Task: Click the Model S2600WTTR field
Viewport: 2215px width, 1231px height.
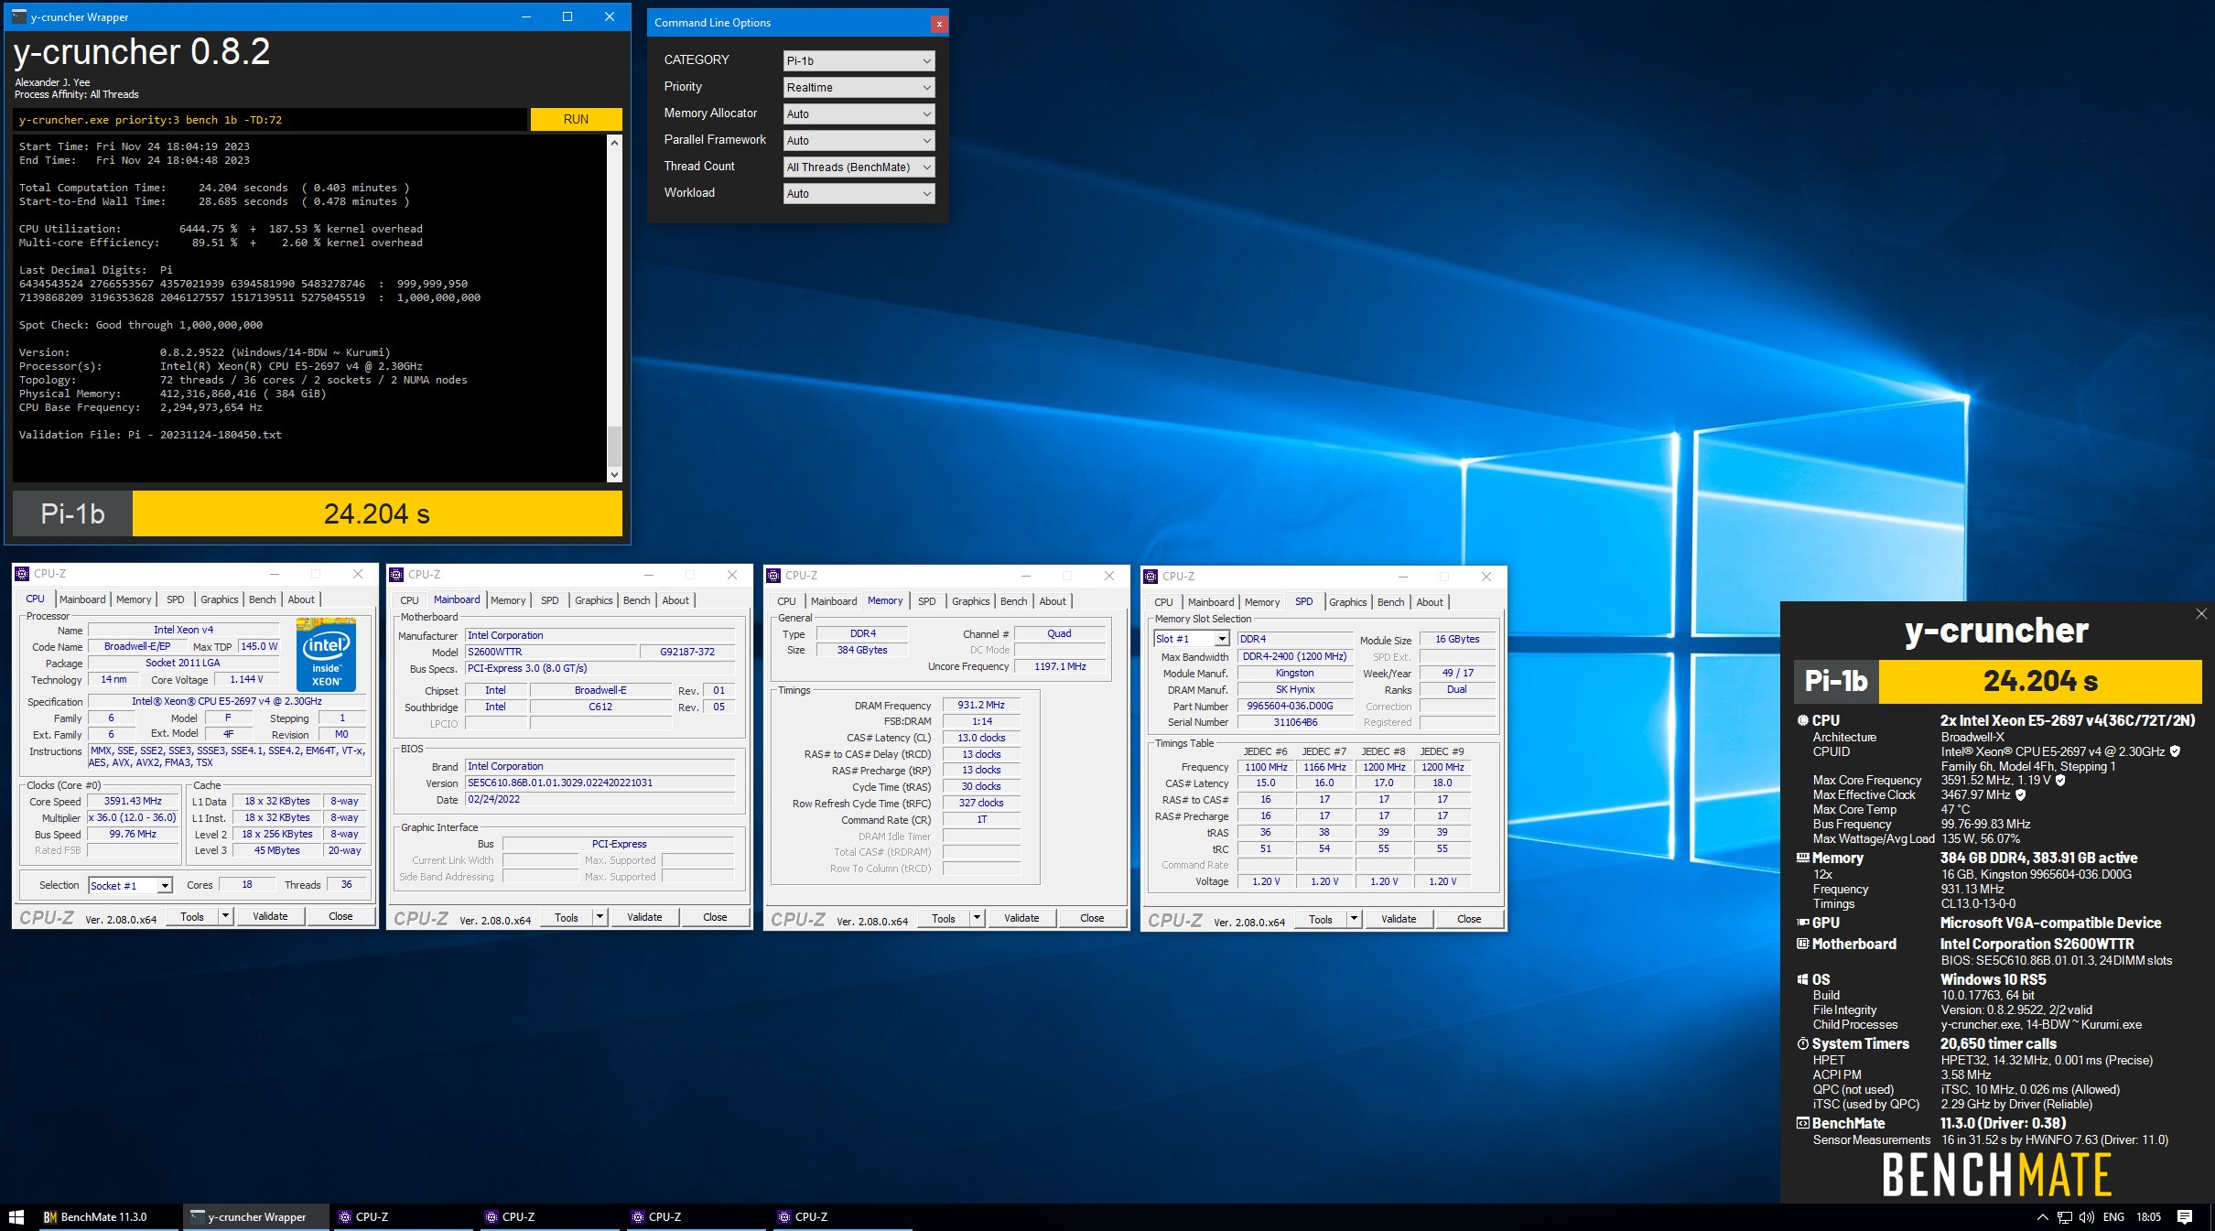Action: click(551, 652)
